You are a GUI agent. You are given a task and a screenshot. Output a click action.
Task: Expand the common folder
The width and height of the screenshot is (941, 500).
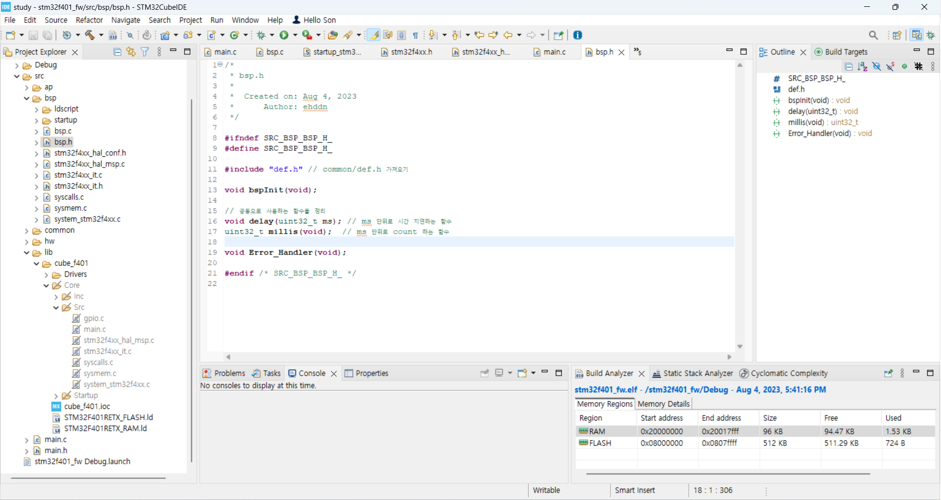(27, 231)
